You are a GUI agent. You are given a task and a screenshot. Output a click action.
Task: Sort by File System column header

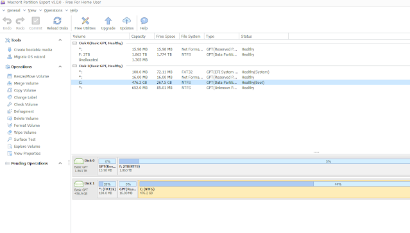pos(192,36)
